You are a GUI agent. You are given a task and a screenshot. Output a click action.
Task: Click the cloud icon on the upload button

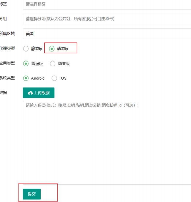pos(30,93)
